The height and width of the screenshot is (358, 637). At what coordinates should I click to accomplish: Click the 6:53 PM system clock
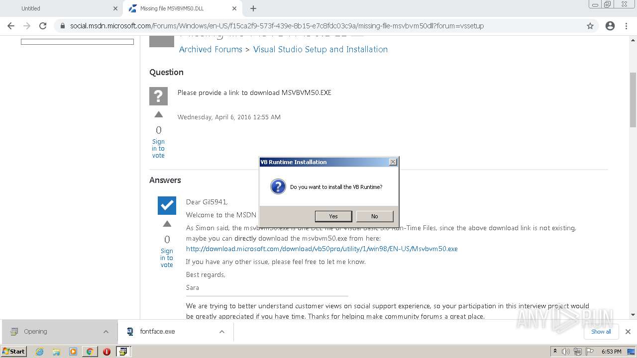pyautogui.click(x=611, y=352)
